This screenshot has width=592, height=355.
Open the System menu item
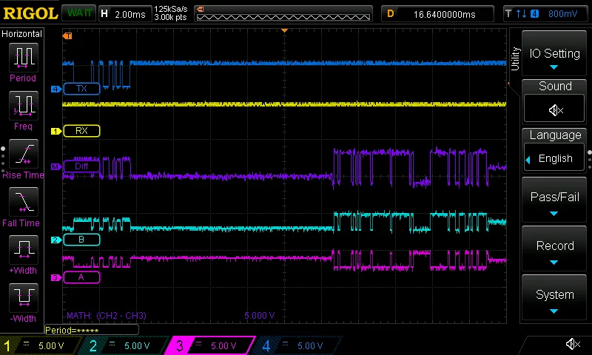pos(554,300)
